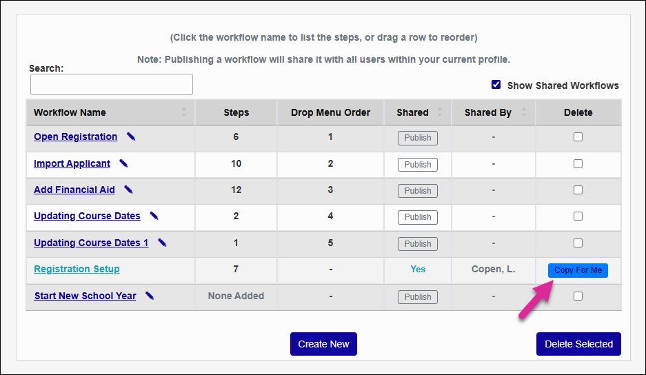Viewport: 646px width, 375px height.
Task: Edit pencil for Updating Course Dates 1
Action: click(x=162, y=243)
